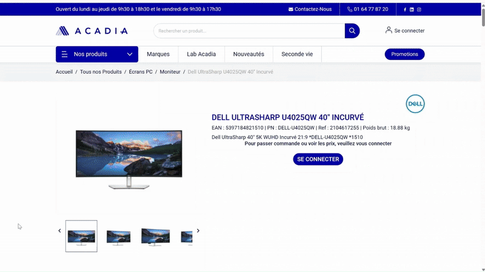This screenshot has width=485, height=272.
Task: Open the Lab Acadia menu item
Action: [x=201, y=54]
